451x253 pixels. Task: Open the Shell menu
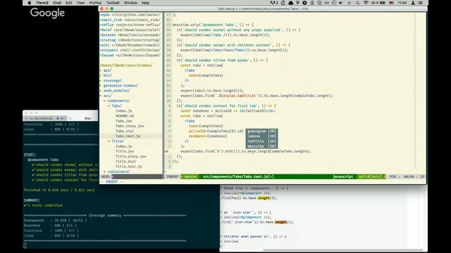point(57,3)
